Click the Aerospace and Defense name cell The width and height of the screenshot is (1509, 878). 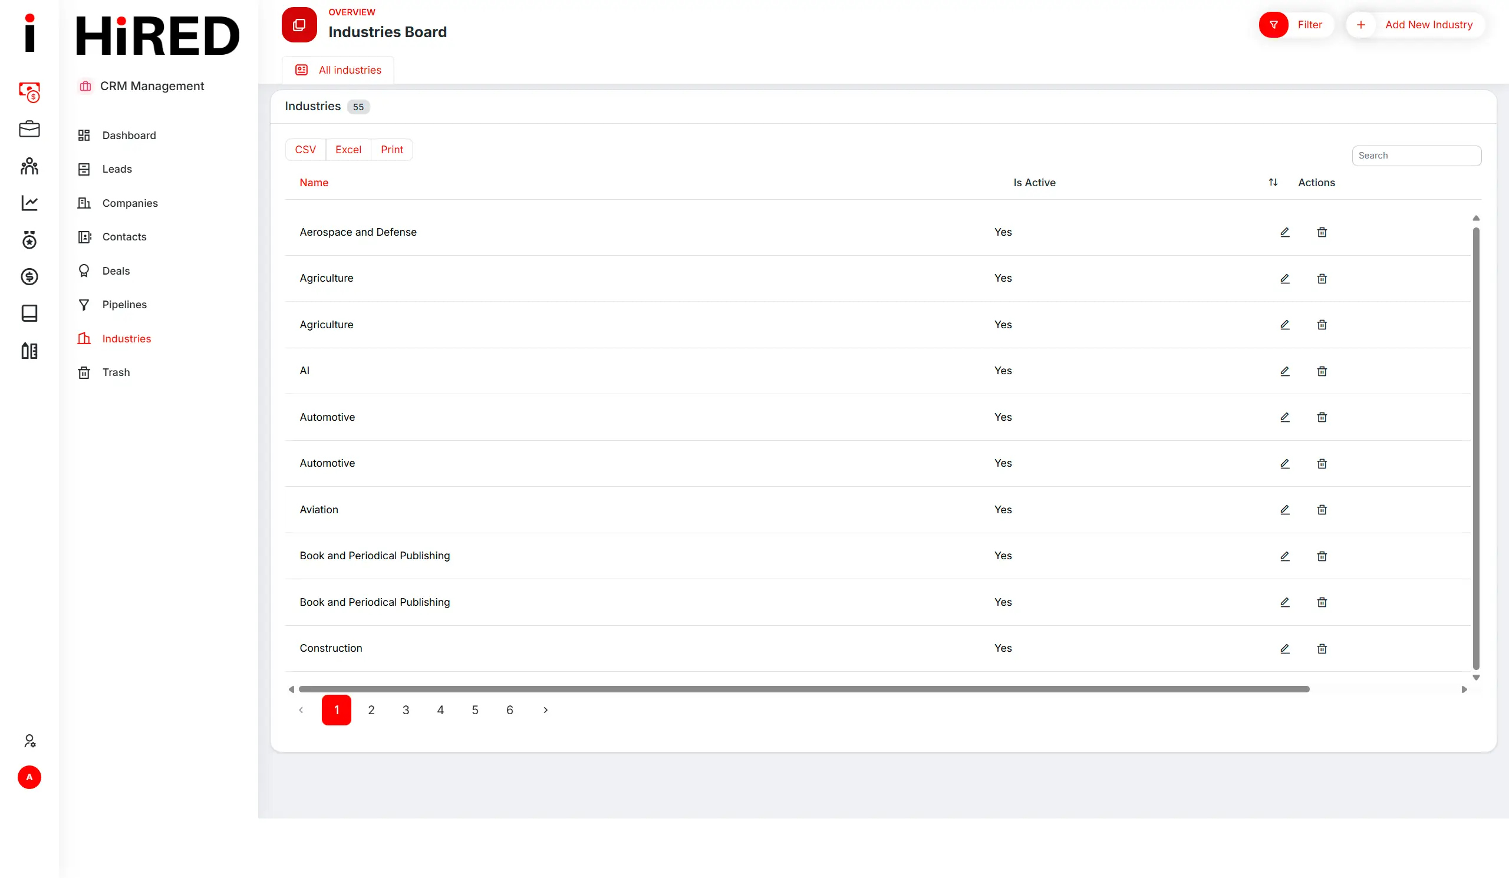tap(358, 232)
